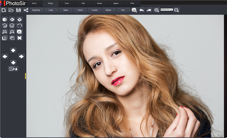Click the Frame button
Screen dimensions: 227x138
[x=80, y=10]
